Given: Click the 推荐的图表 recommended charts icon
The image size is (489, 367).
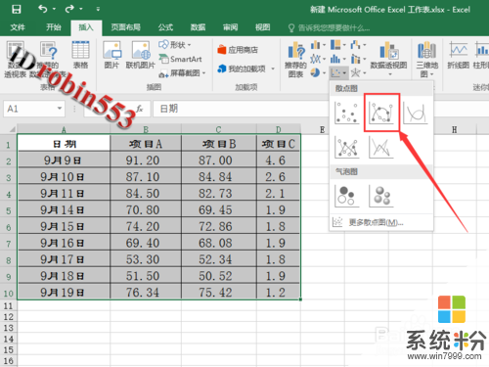Looking at the screenshot, I should 296,60.
